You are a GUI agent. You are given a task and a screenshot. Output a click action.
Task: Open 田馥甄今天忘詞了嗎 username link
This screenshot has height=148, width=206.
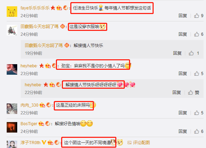point(39,27)
